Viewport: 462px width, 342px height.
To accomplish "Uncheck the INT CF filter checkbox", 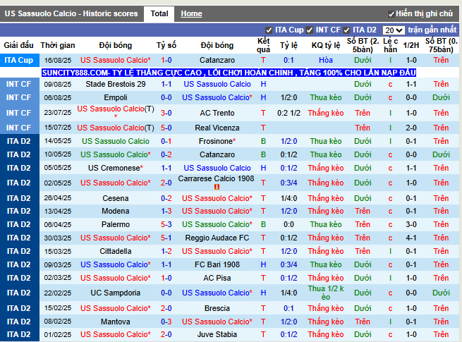I will [x=309, y=30].
